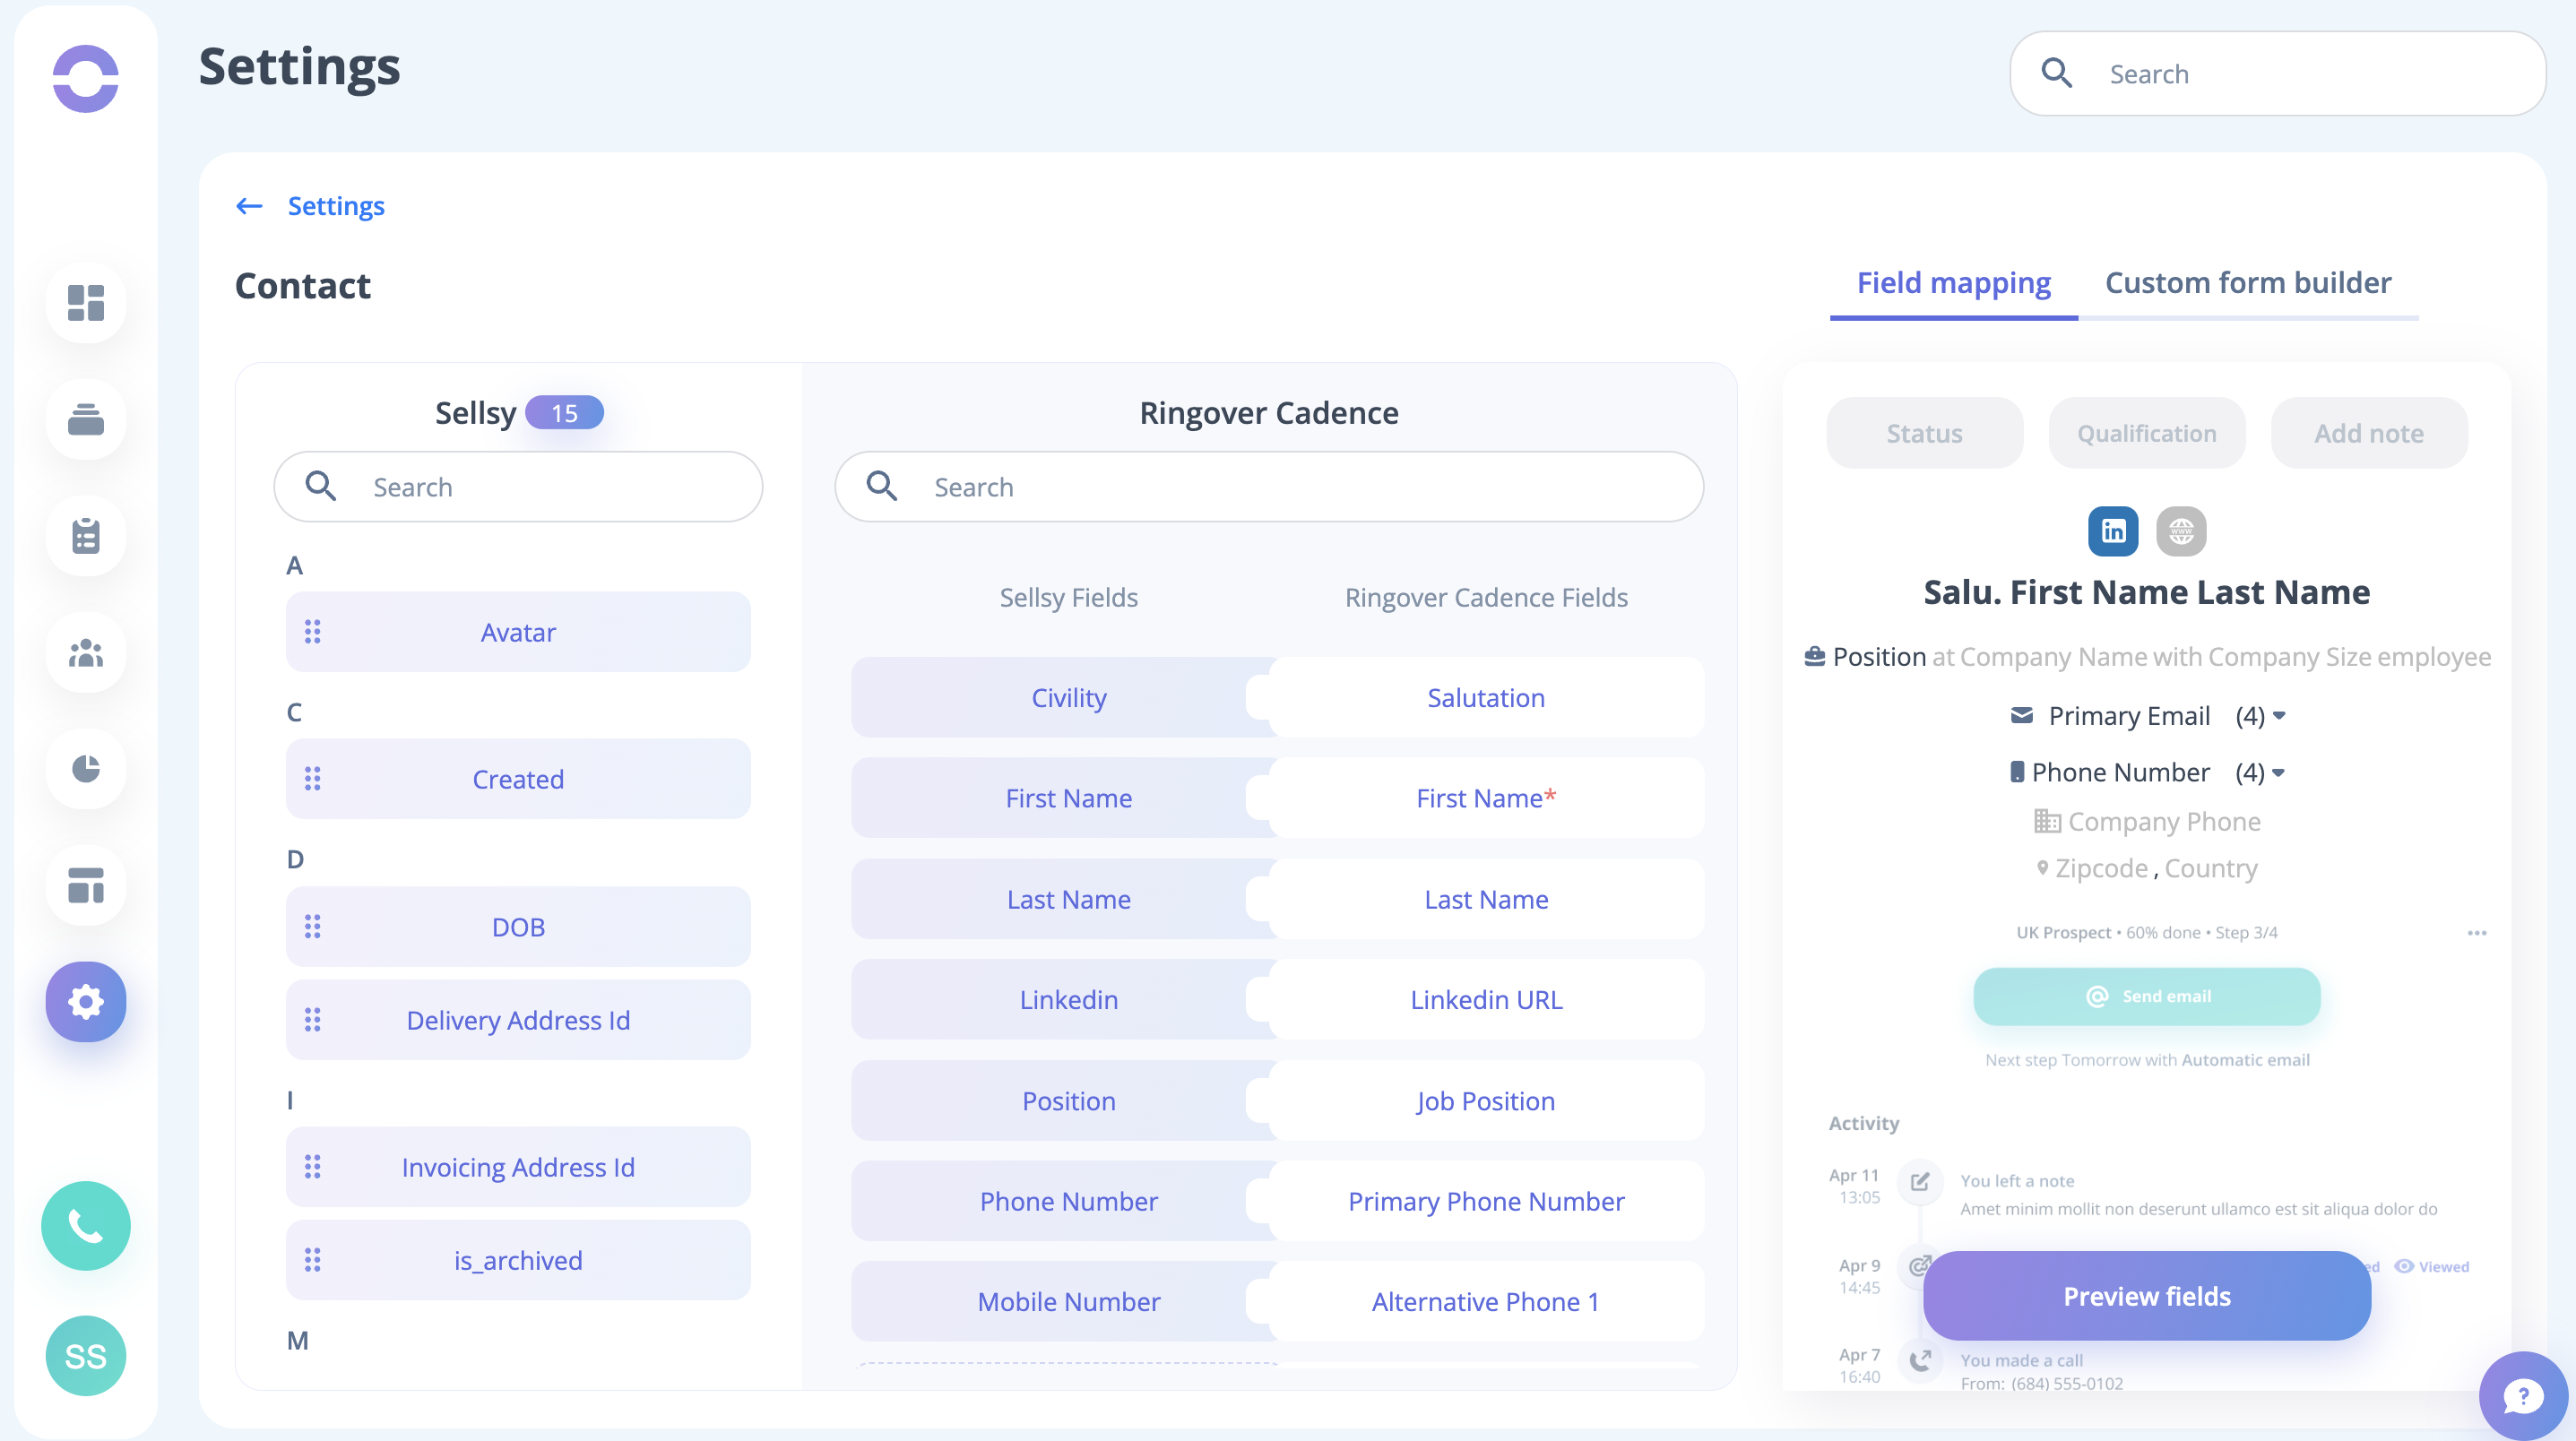Image resolution: width=2576 pixels, height=1441 pixels.
Task: Click the Status button
Action: (x=1924, y=433)
